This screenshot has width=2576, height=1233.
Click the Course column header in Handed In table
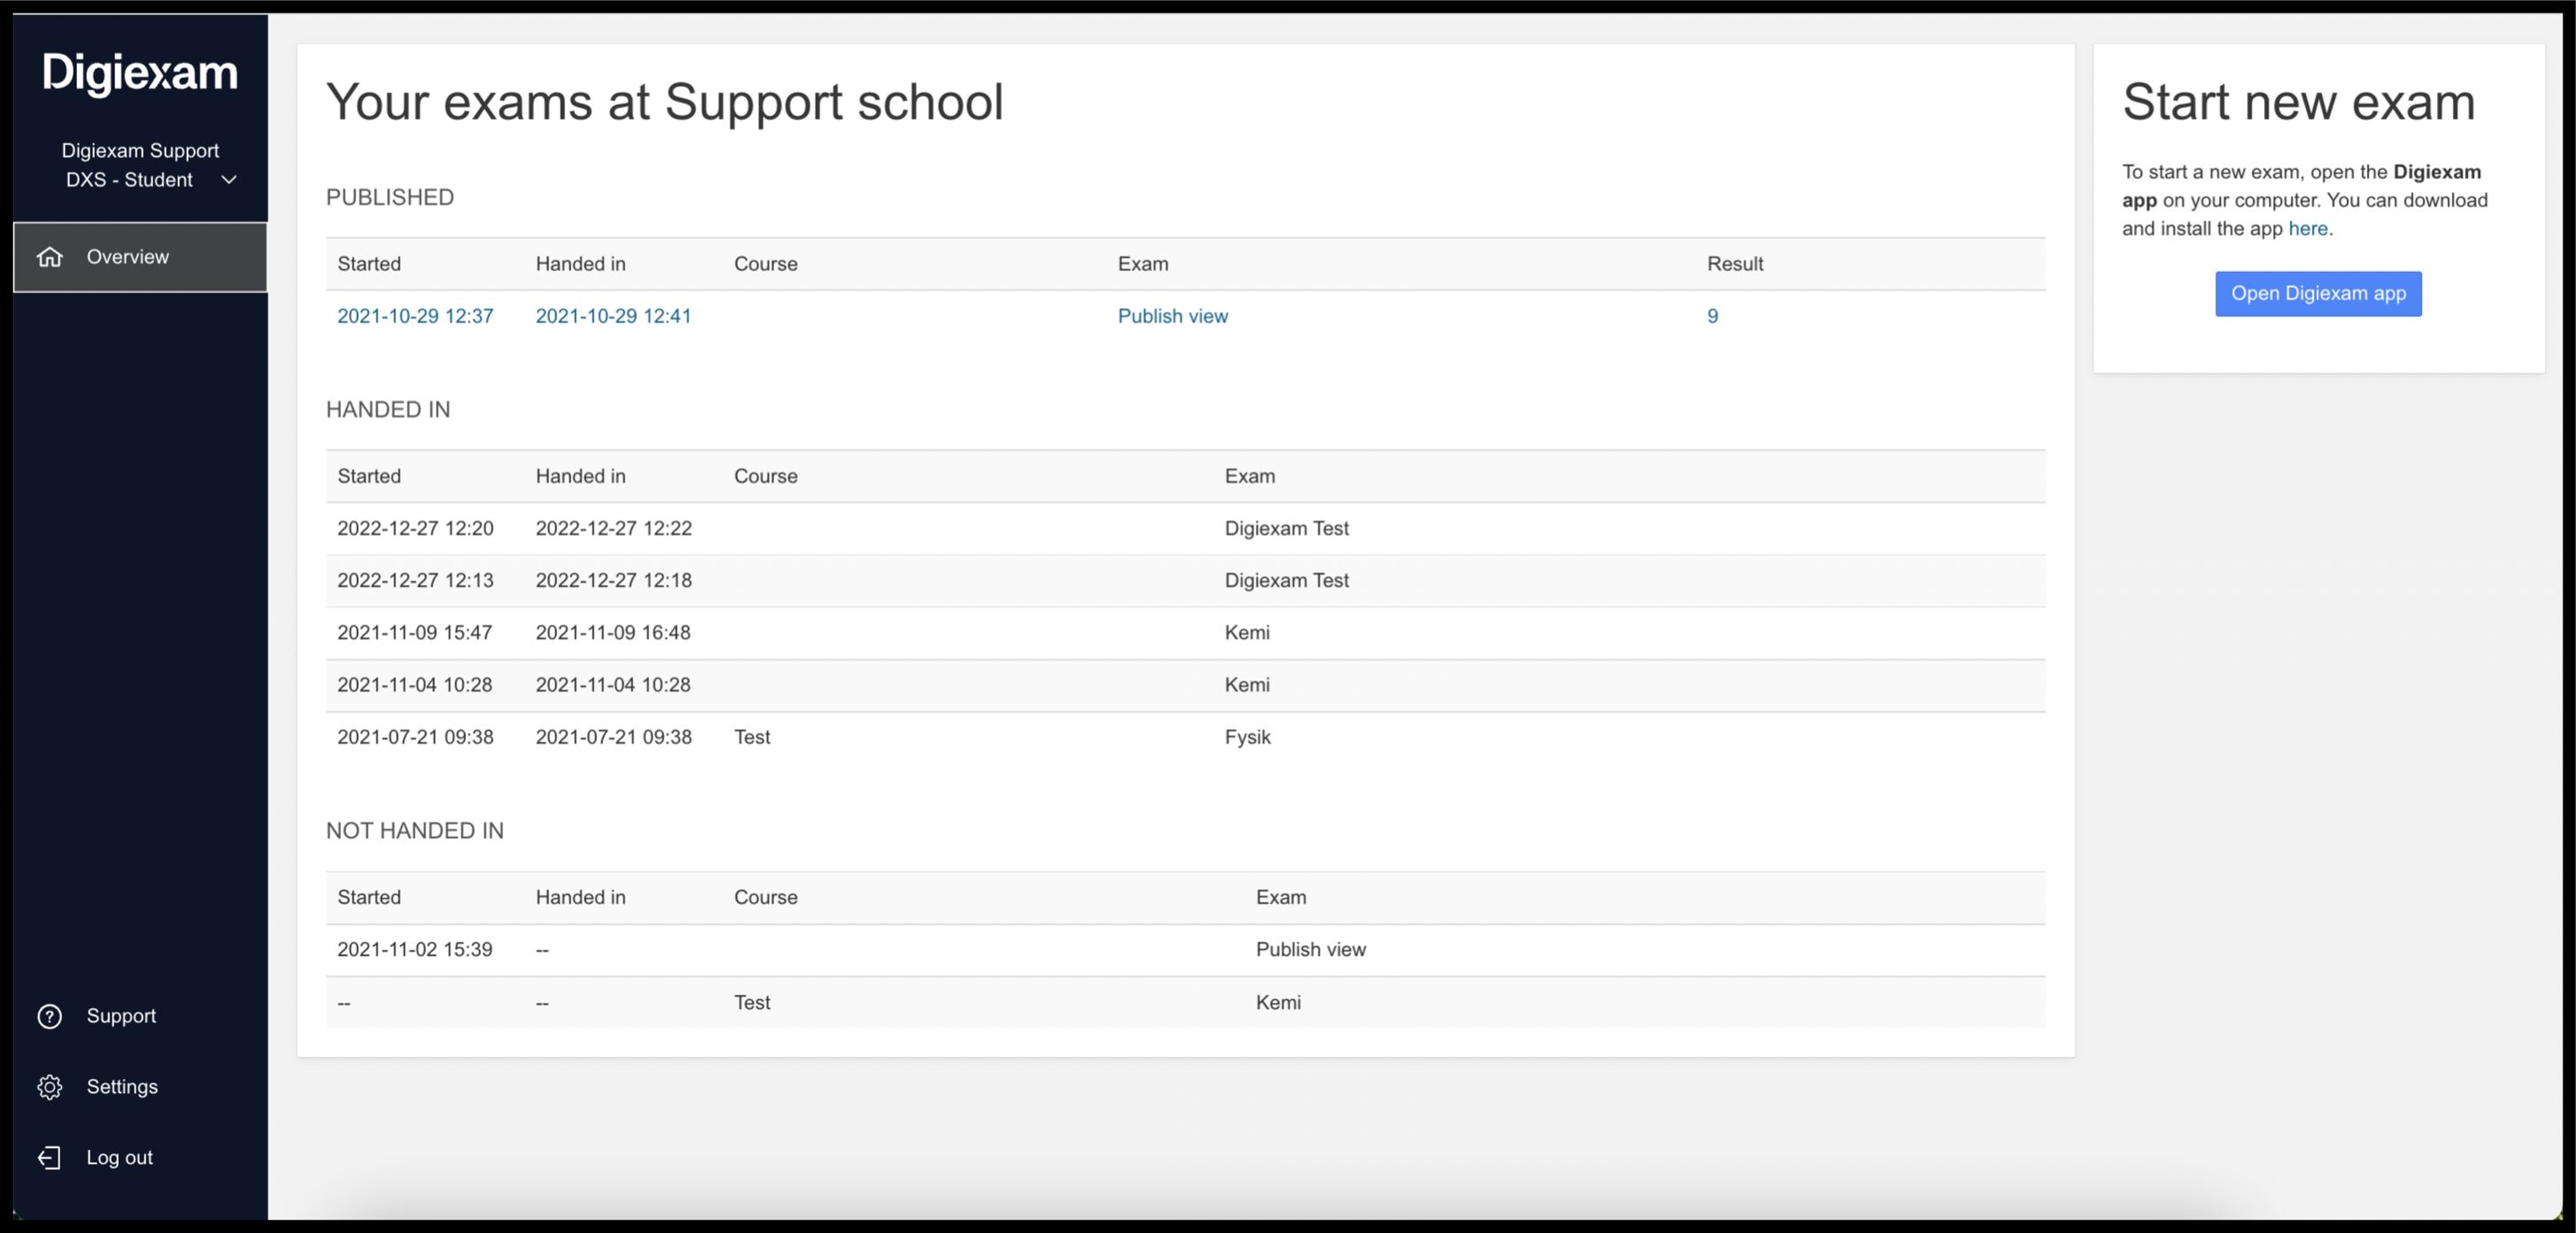(x=765, y=477)
